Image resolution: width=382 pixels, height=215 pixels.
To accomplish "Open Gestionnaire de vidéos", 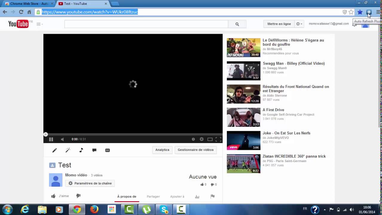I will coord(195,150).
